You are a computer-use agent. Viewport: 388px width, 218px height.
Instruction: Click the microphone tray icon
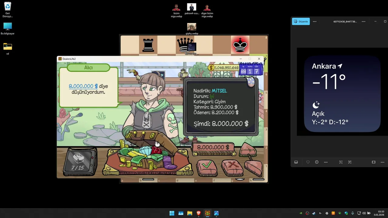pos(353,213)
